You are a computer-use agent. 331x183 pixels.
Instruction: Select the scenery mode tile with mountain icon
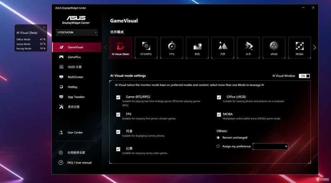coord(223,48)
